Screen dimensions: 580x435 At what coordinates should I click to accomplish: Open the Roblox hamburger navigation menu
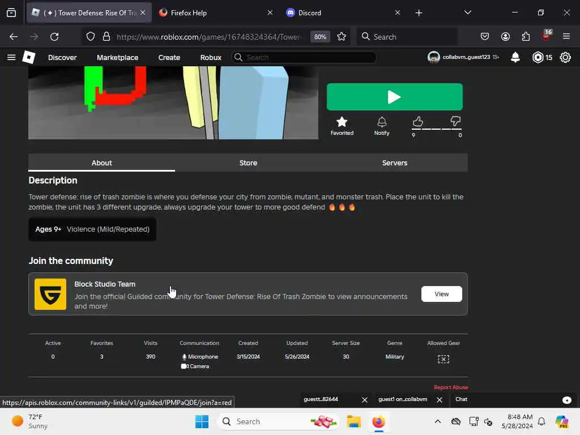click(x=11, y=57)
